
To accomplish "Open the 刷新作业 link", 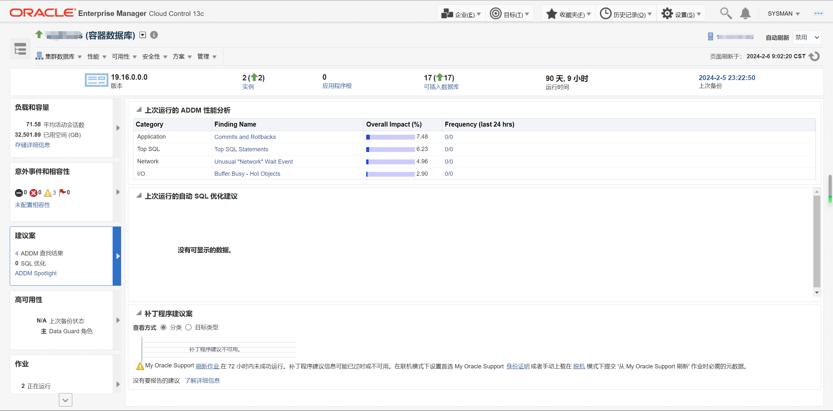I will [207, 366].
